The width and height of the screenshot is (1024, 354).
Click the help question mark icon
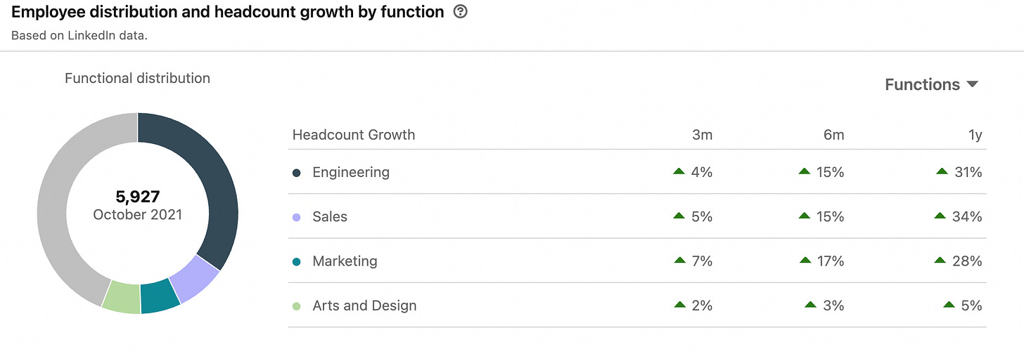tap(461, 12)
